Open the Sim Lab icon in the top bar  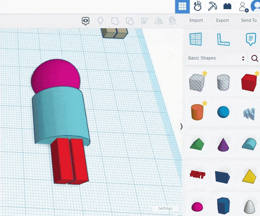[x=198, y=6]
